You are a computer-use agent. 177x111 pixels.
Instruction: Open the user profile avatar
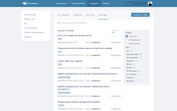pos(150,3)
